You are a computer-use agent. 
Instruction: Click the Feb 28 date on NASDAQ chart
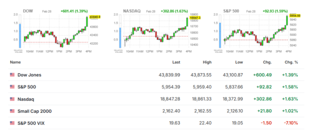[x=151, y=11]
